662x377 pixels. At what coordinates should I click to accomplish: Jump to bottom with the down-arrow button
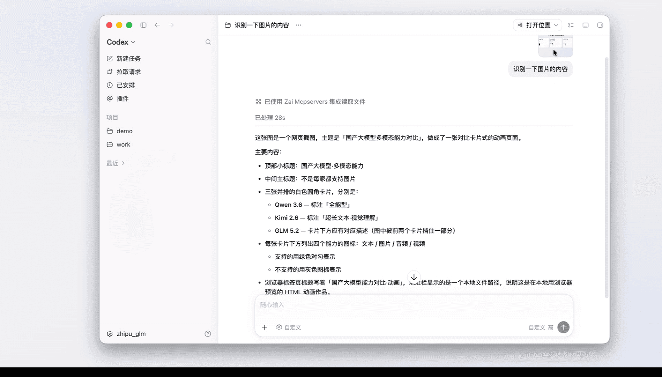pos(414,278)
